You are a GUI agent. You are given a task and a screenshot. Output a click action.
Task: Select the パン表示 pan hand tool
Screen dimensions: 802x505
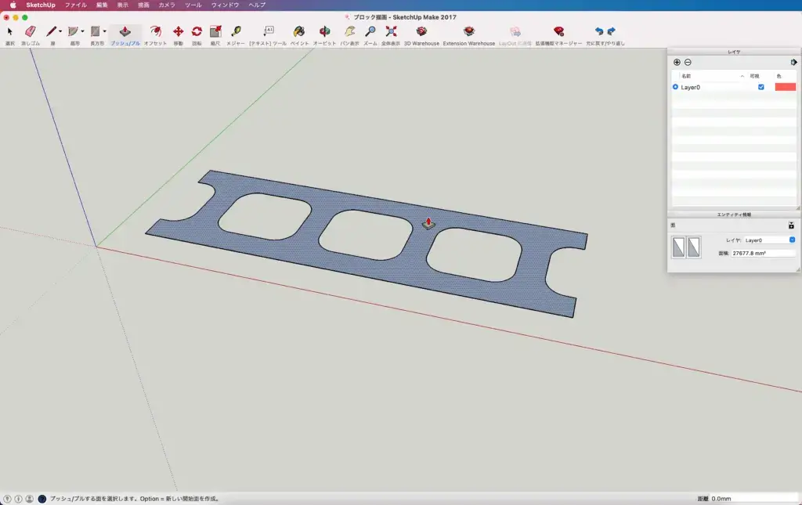point(350,31)
